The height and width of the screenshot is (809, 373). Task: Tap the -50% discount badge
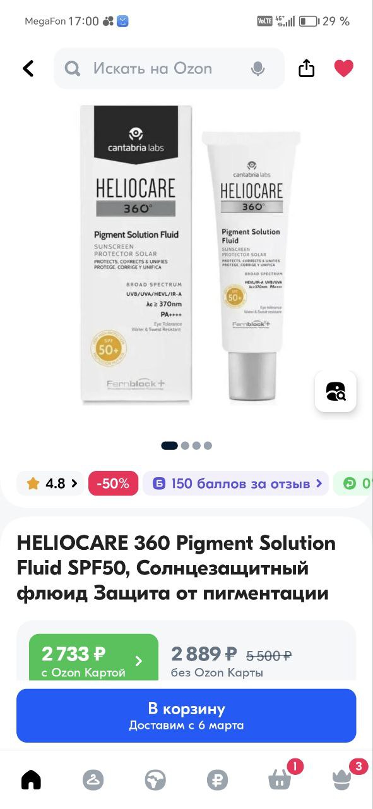(x=113, y=484)
